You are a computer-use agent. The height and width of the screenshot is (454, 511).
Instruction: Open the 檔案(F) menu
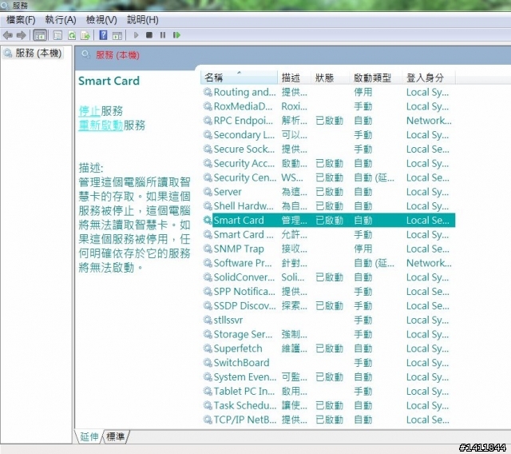click(21, 20)
